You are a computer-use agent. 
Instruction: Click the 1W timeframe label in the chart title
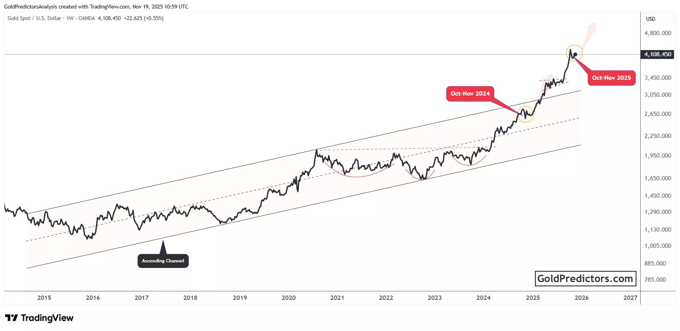(70, 18)
